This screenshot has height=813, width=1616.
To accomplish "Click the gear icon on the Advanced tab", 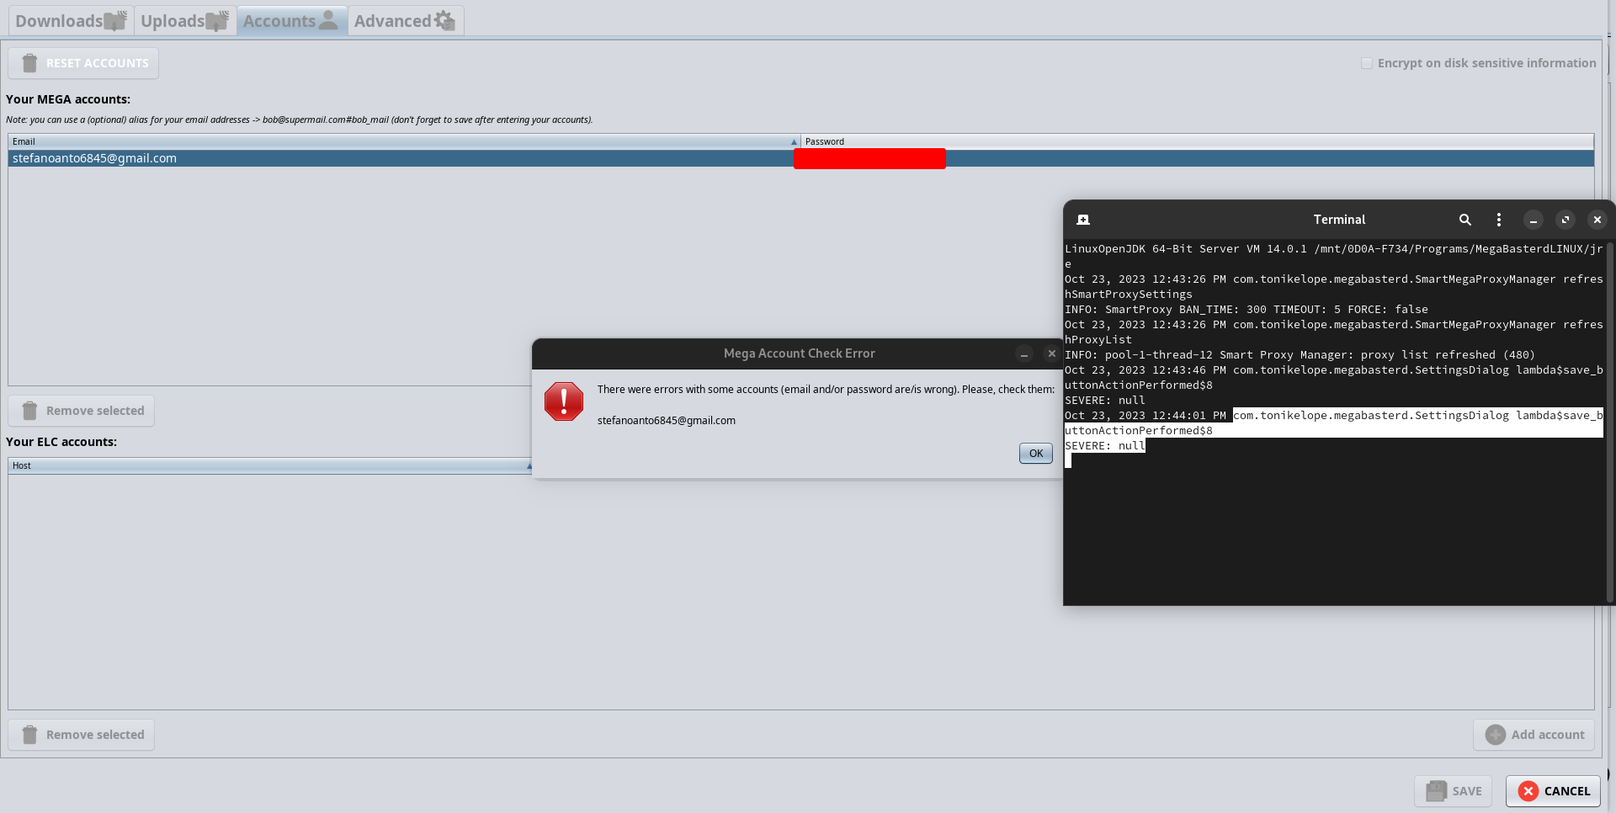I will 444,20.
